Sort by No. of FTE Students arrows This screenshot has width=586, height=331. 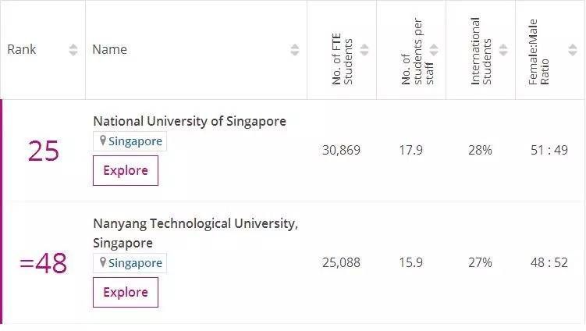[x=364, y=50]
